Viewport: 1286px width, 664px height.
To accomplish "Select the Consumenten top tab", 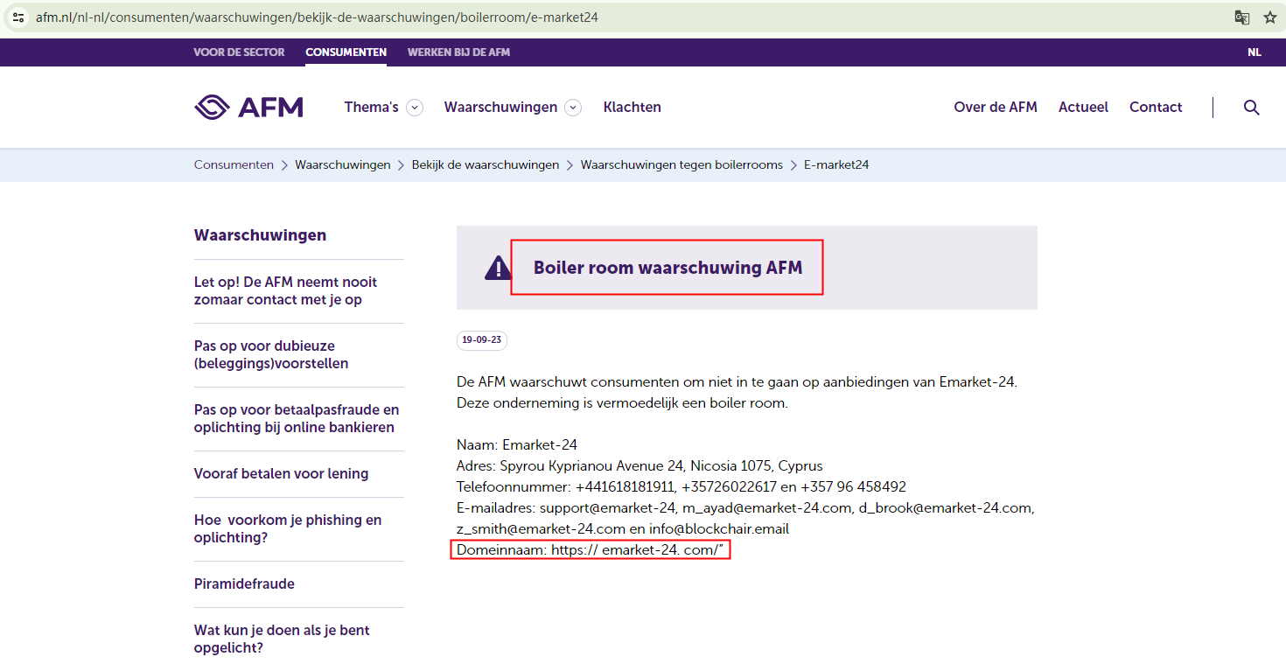I will tap(346, 52).
